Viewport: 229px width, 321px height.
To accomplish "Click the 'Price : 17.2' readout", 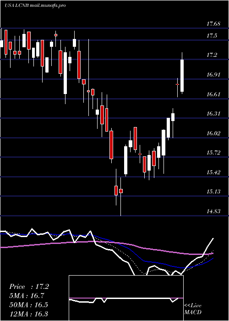I will tap(29, 287).
